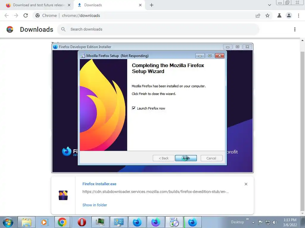Launch Opera from taskbar
The height and width of the screenshot is (228, 305).
[82, 222]
